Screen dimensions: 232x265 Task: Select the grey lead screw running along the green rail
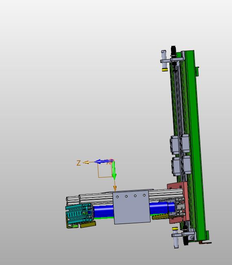(x=179, y=101)
